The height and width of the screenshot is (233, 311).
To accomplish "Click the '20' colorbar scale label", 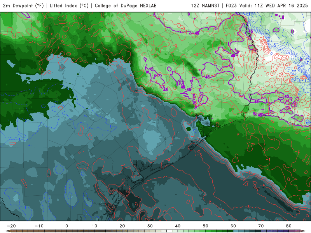I will (x=122, y=226).
